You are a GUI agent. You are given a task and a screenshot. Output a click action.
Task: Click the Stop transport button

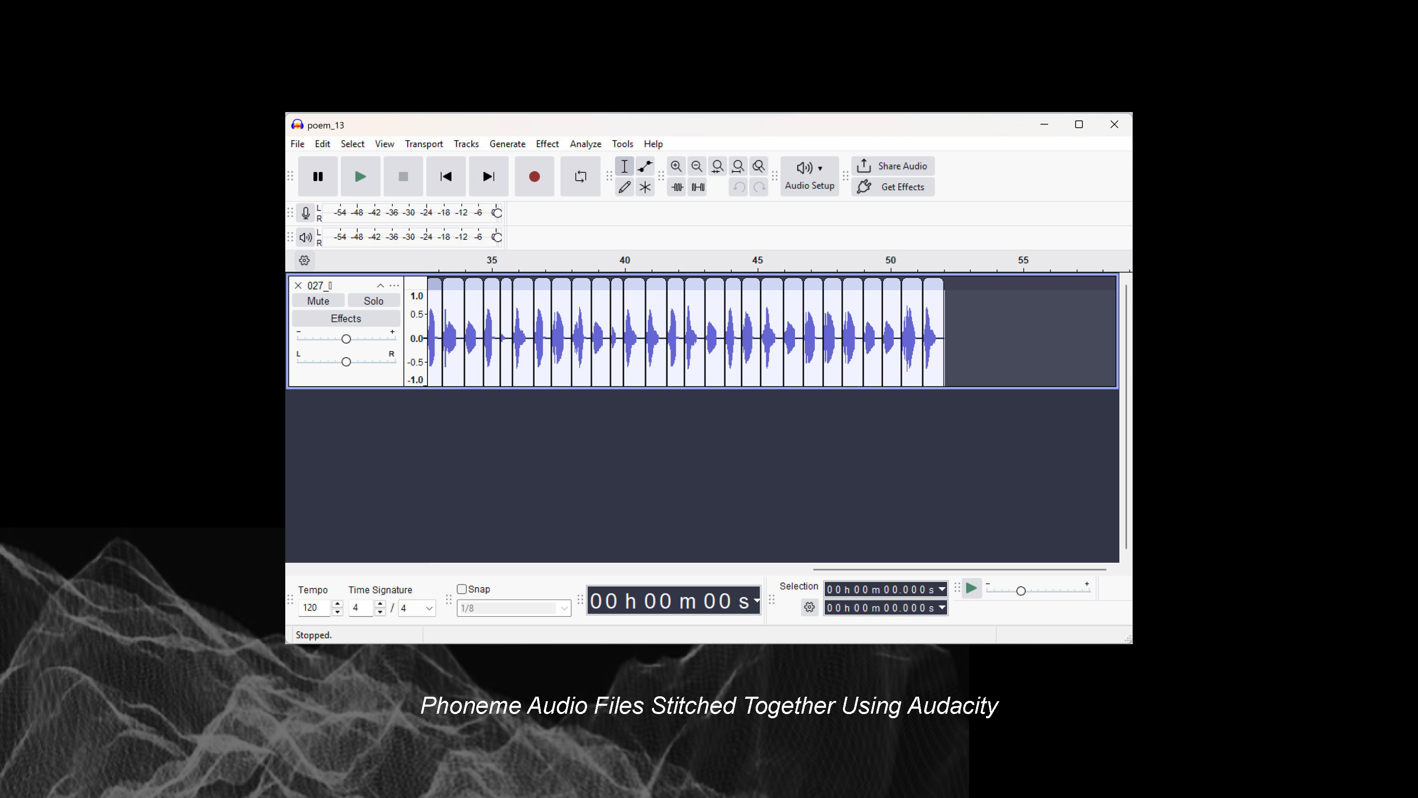pyautogui.click(x=403, y=176)
